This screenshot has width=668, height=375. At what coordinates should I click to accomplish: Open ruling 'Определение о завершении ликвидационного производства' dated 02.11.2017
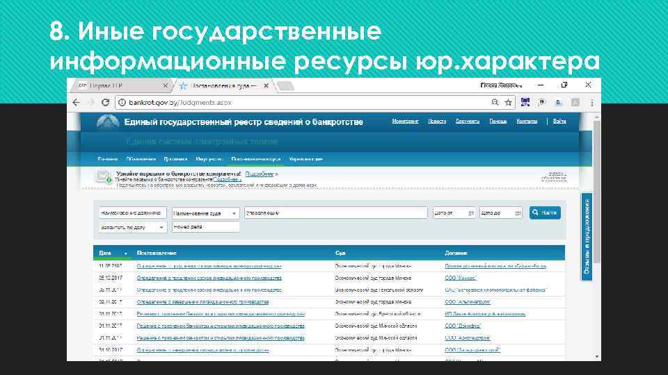202,302
